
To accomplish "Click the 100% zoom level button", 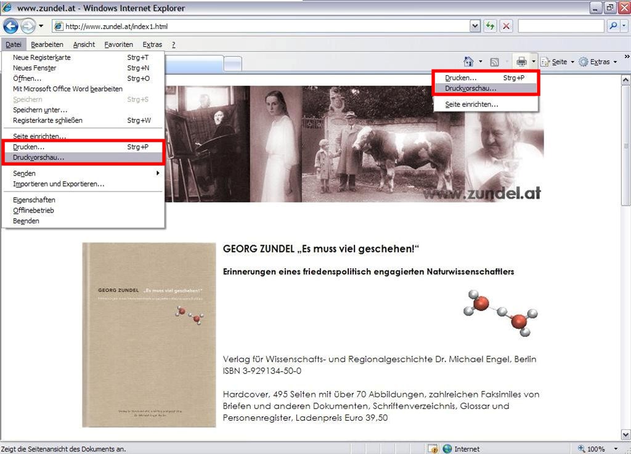I will point(592,449).
